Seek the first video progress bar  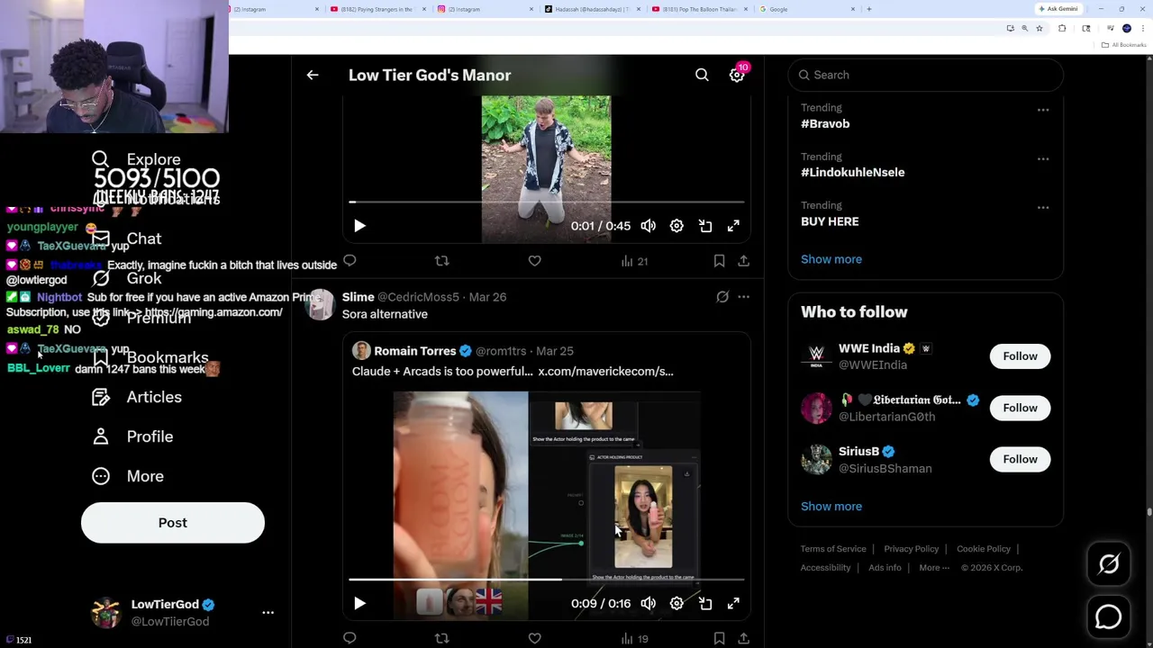pyautogui.click(x=547, y=202)
